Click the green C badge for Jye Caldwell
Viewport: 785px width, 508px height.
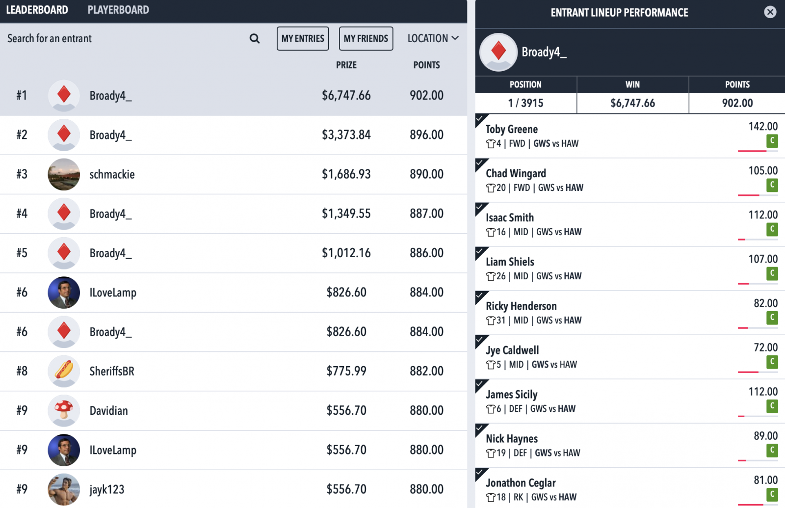pyautogui.click(x=772, y=362)
